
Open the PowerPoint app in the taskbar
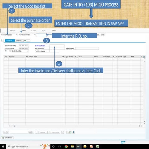point(91,147)
